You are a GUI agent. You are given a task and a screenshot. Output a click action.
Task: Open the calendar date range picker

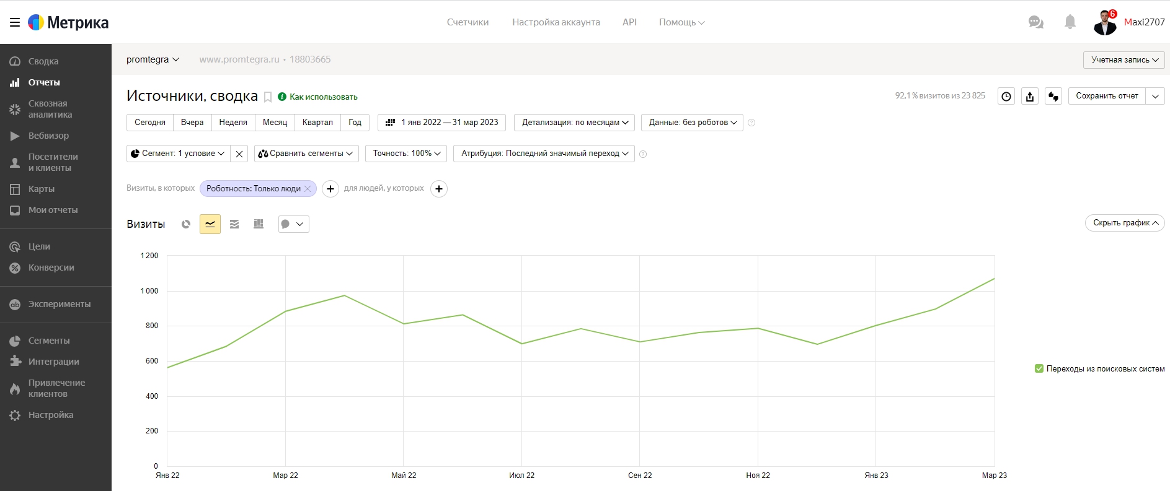(441, 123)
